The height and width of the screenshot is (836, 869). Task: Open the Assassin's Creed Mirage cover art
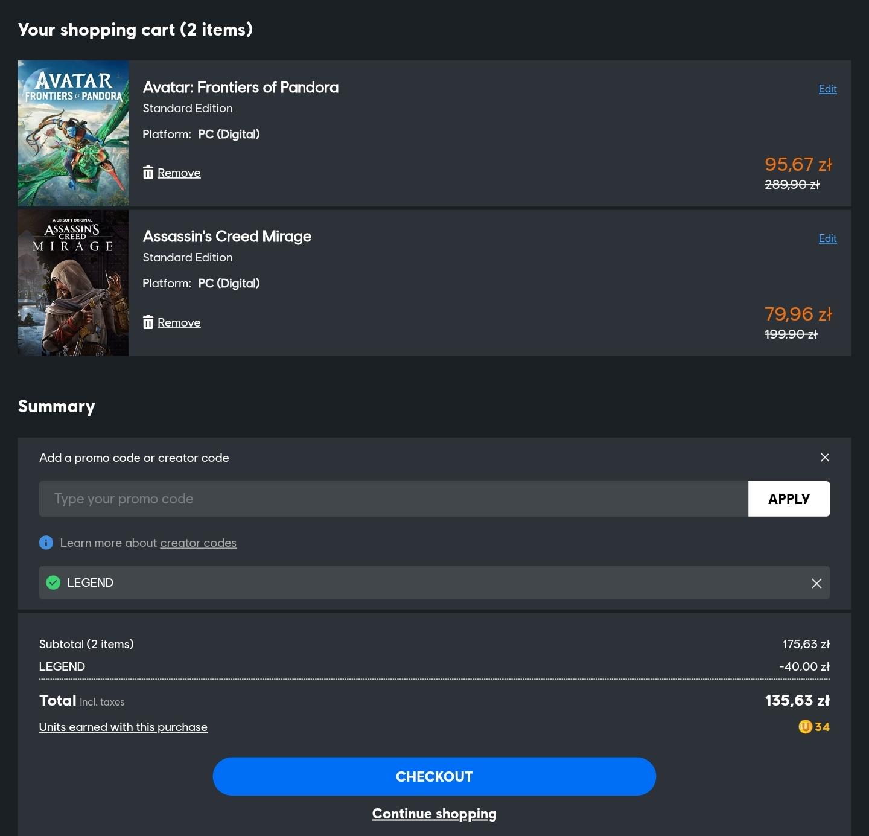[73, 282]
